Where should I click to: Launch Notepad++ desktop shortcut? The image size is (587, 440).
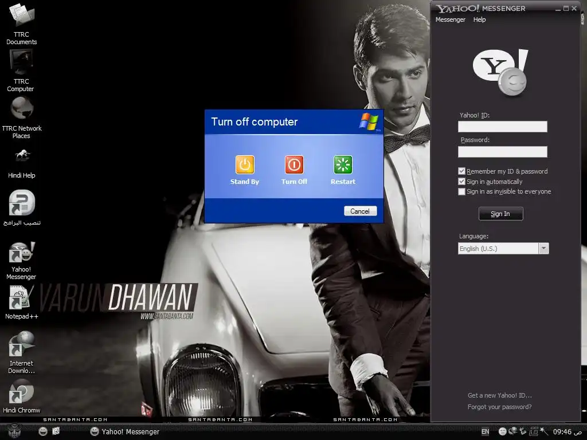[21, 302]
